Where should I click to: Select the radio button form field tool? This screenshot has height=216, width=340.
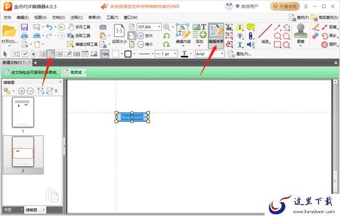pos(33,54)
